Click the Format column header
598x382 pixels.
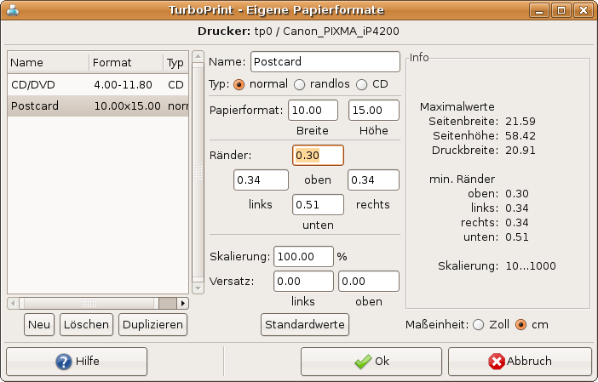point(125,63)
